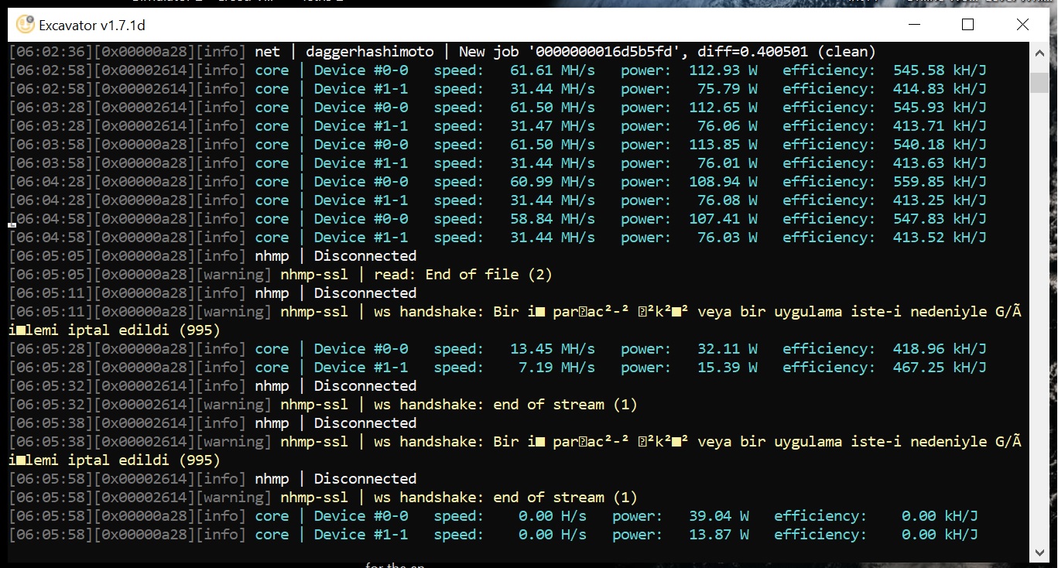Minimize the Excavator console window
This screenshot has width=1058, height=568.
click(x=913, y=25)
